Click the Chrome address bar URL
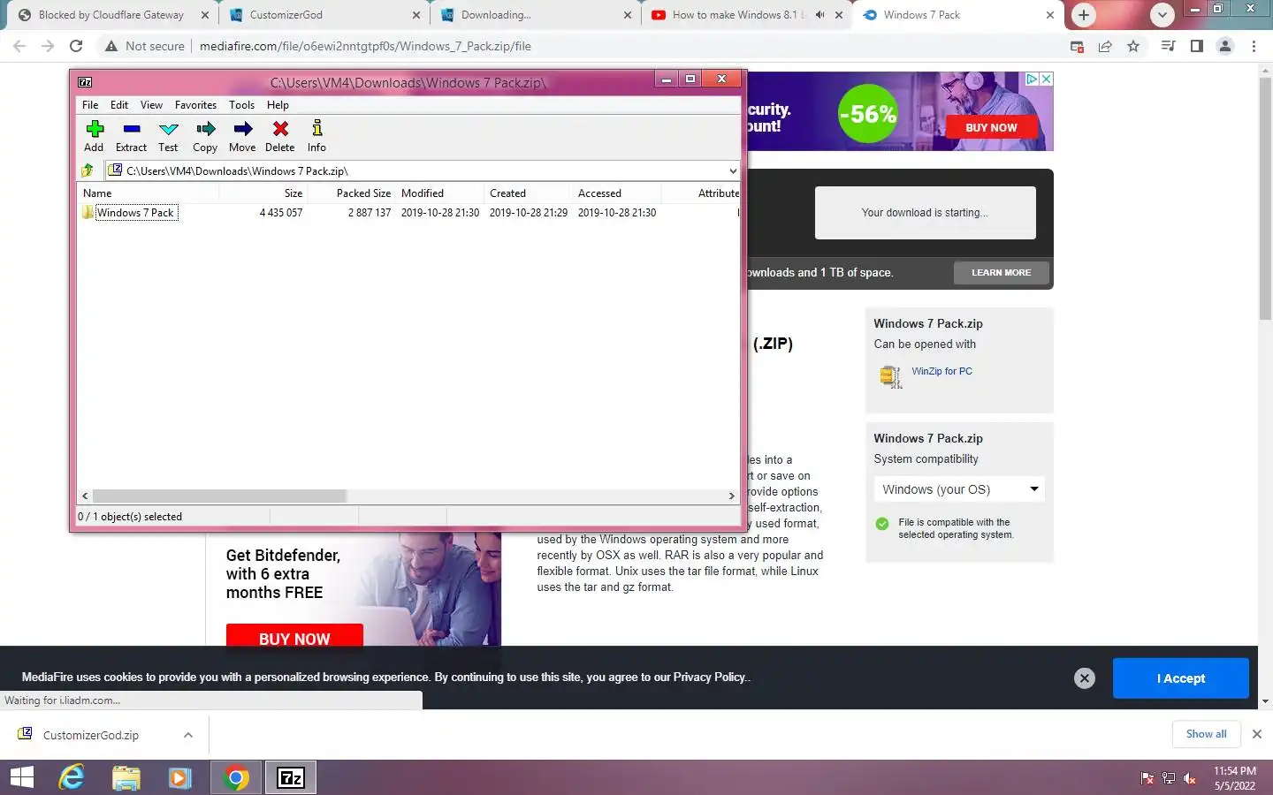This screenshot has width=1273, height=795. [365, 46]
